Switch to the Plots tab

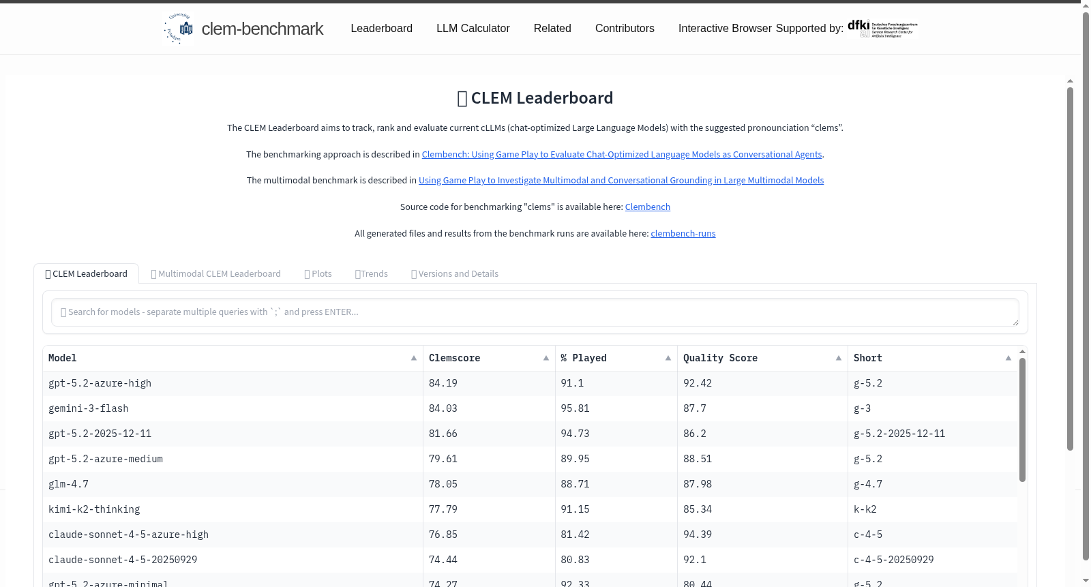pyautogui.click(x=318, y=273)
